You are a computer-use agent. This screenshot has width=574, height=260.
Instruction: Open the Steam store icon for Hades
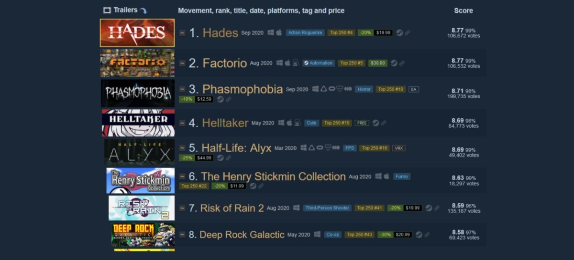point(399,33)
